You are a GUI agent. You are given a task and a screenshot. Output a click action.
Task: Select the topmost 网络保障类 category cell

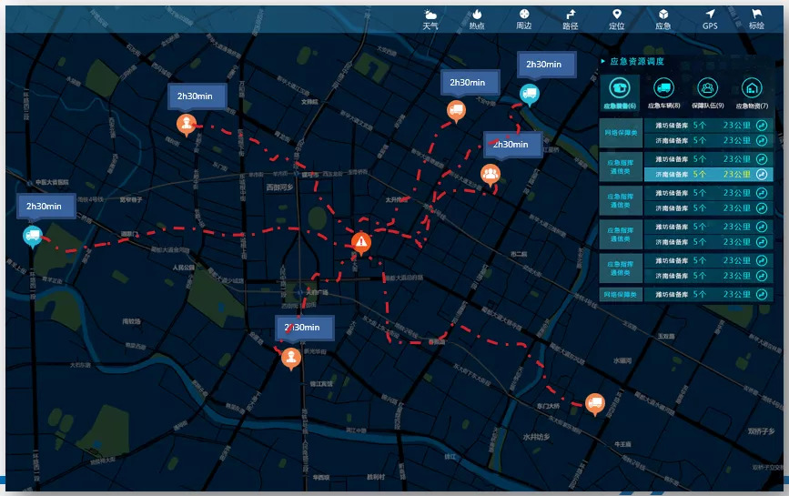pyautogui.click(x=622, y=133)
